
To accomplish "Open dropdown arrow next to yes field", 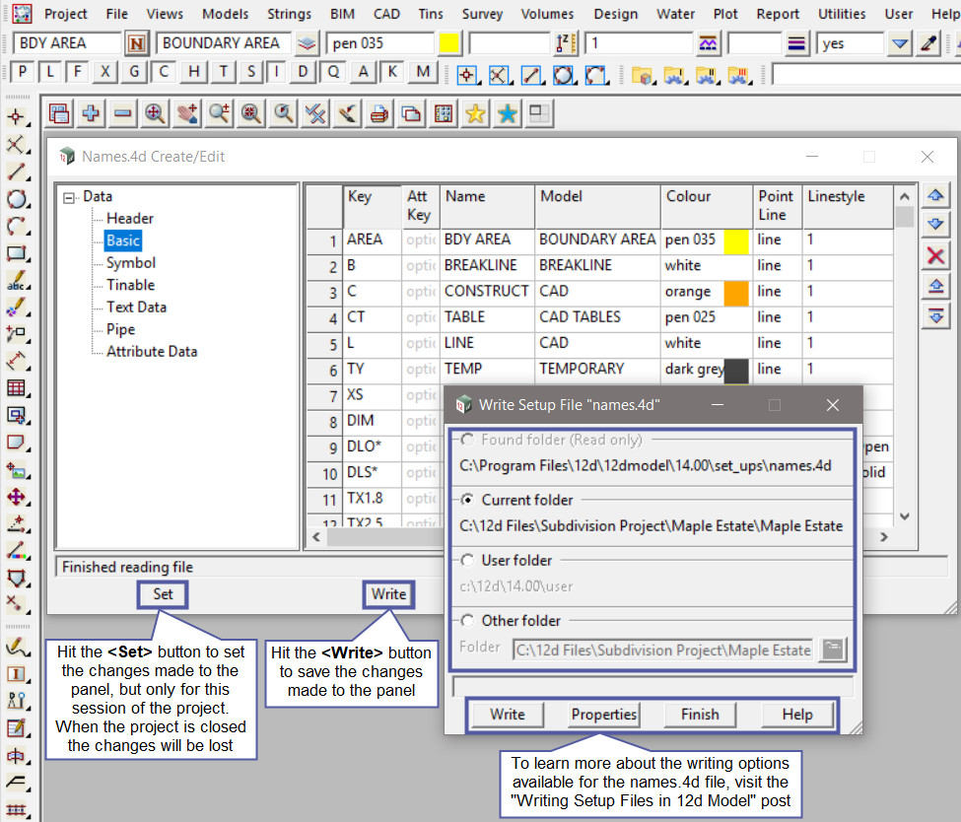I will point(899,44).
